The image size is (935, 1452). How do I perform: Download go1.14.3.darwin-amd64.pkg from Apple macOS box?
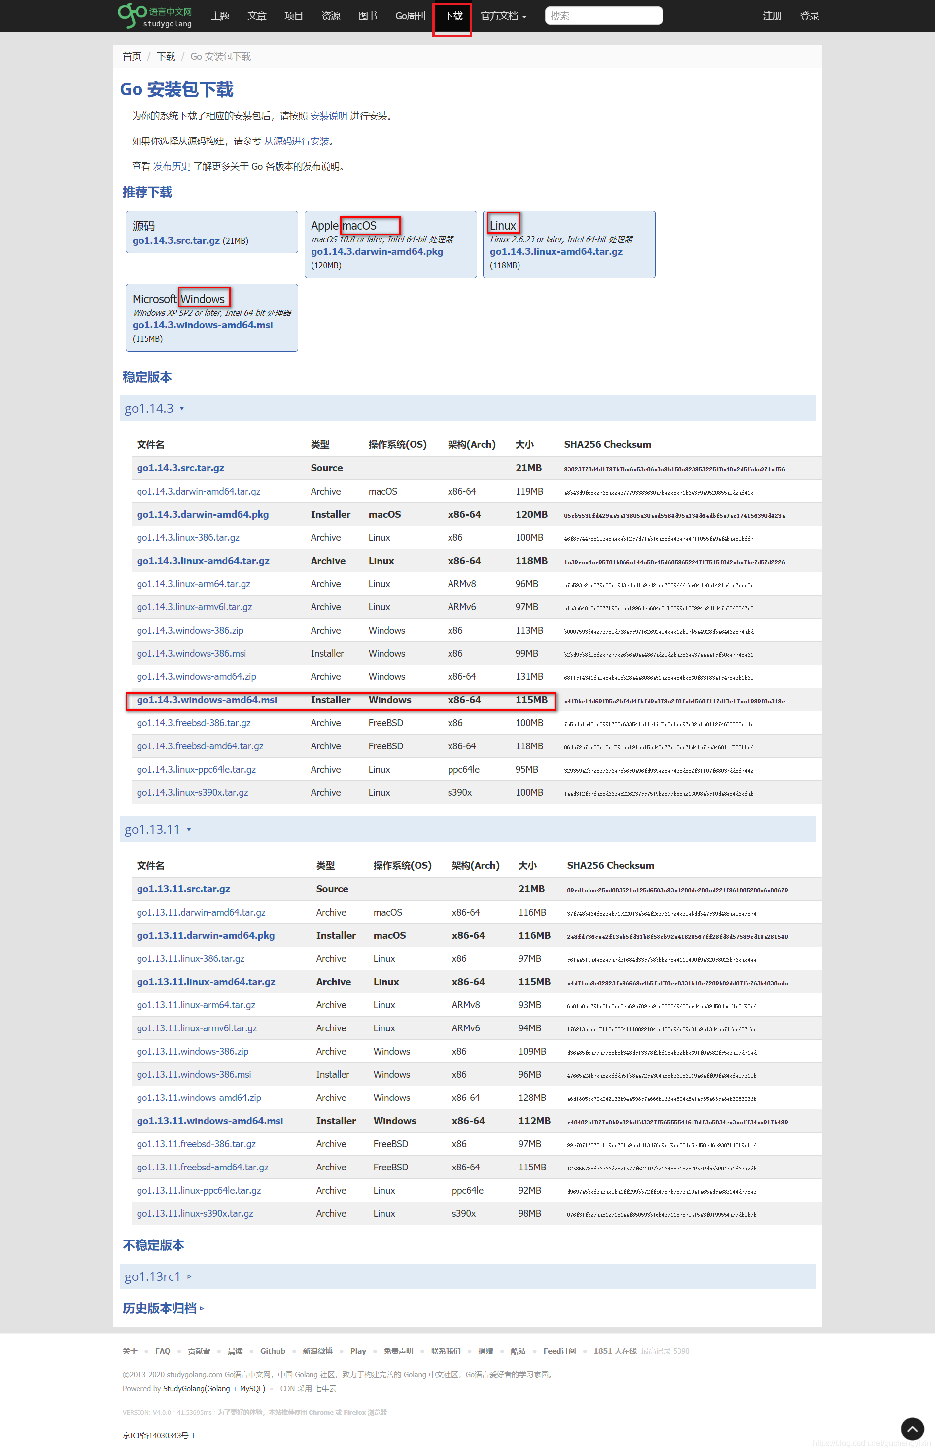(x=377, y=251)
